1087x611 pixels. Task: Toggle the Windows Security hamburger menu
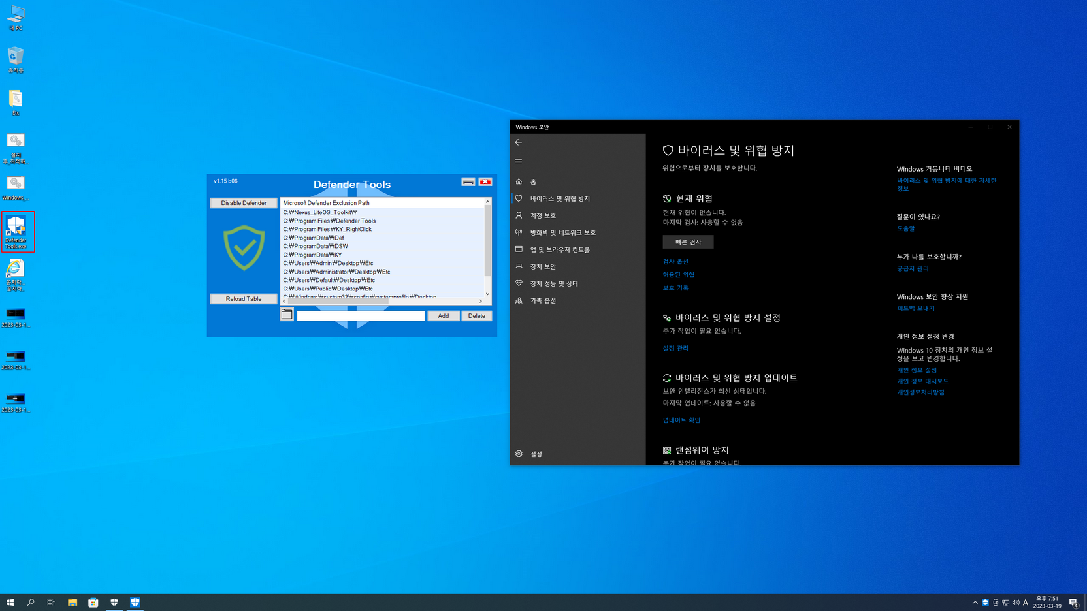point(519,161)
